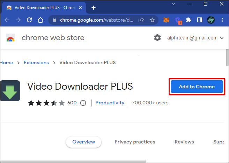The height and width of the screenshot is (163, 229).
Task: Click the star rating of 600 reviews
Action: [46, 103]
